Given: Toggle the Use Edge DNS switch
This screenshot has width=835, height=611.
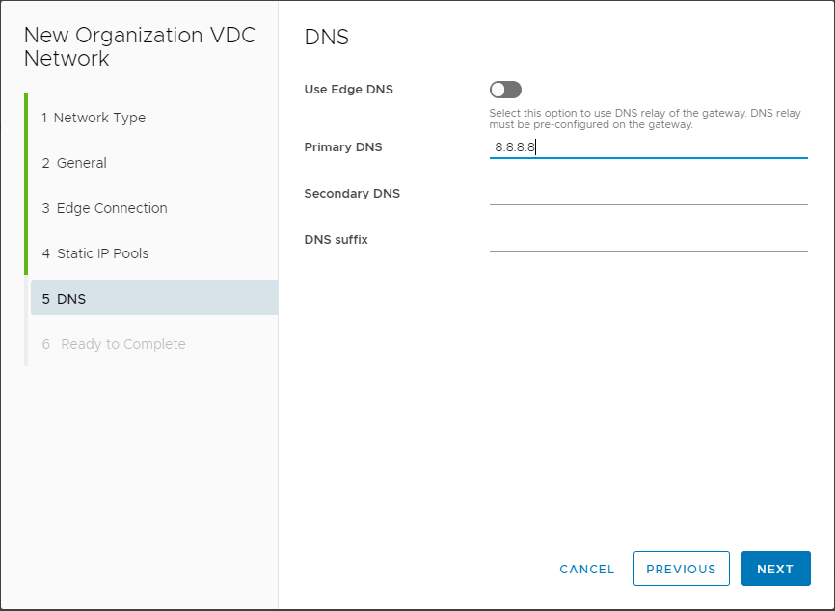Looking at the screenshot, I should (x=505, y=90).
